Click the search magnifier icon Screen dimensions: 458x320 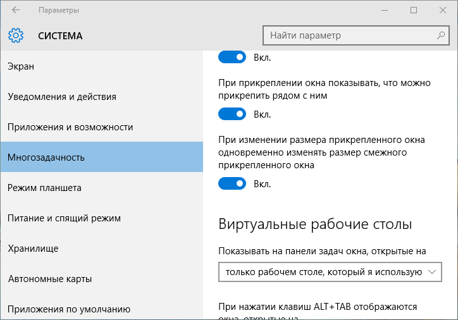pyautogui.click(x=441, y=35)
